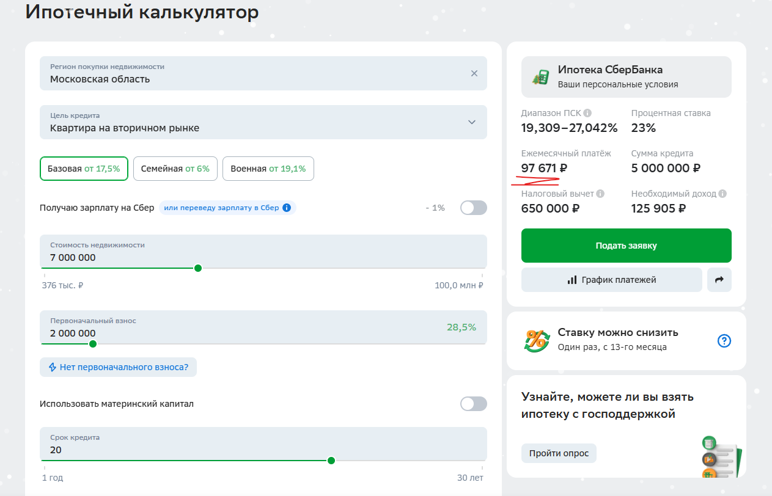Viewport: 772px width, 496px height.
Task: Click the Ставку можно снизить title
Action: pos(618,333)
